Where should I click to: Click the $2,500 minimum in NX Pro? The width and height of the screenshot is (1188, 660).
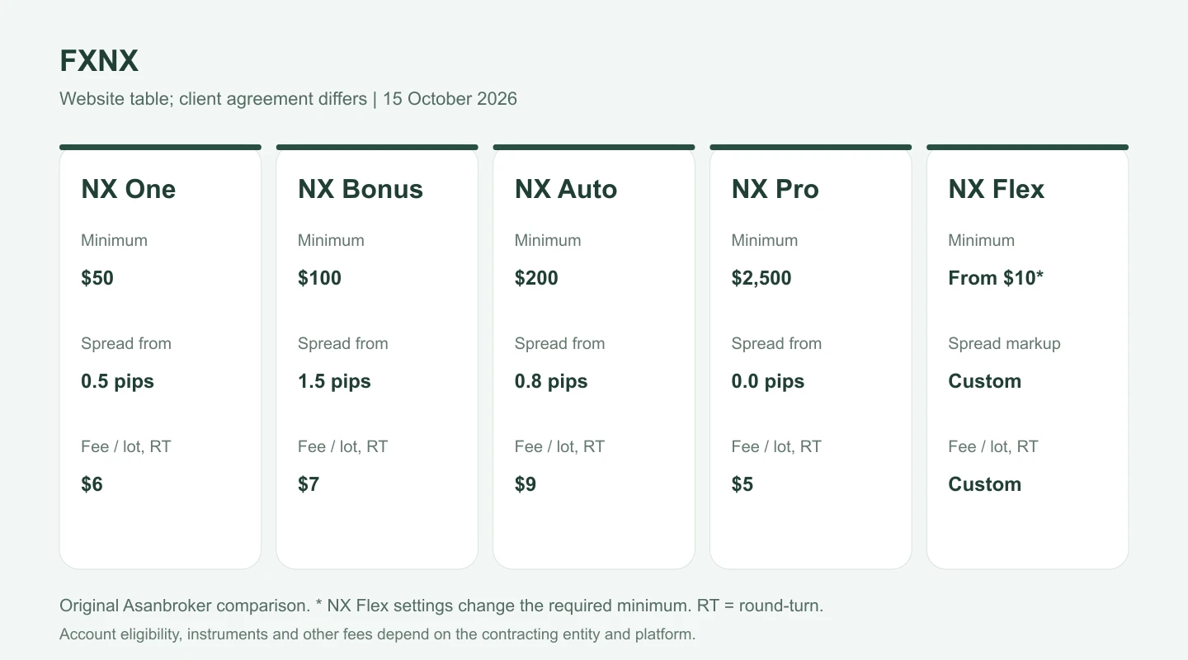point(761,278)
